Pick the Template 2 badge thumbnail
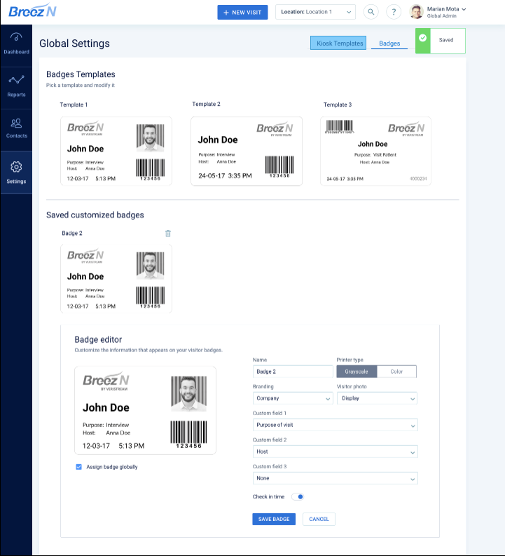 coord(247,151)
